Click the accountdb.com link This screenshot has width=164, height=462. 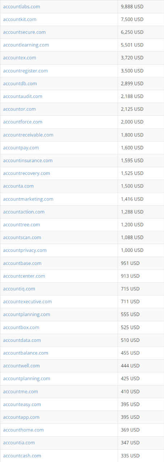20,83
